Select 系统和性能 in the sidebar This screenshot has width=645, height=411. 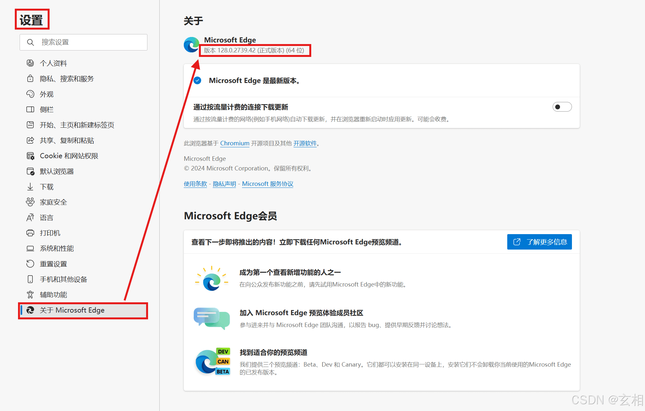click(x=57, y=248)
